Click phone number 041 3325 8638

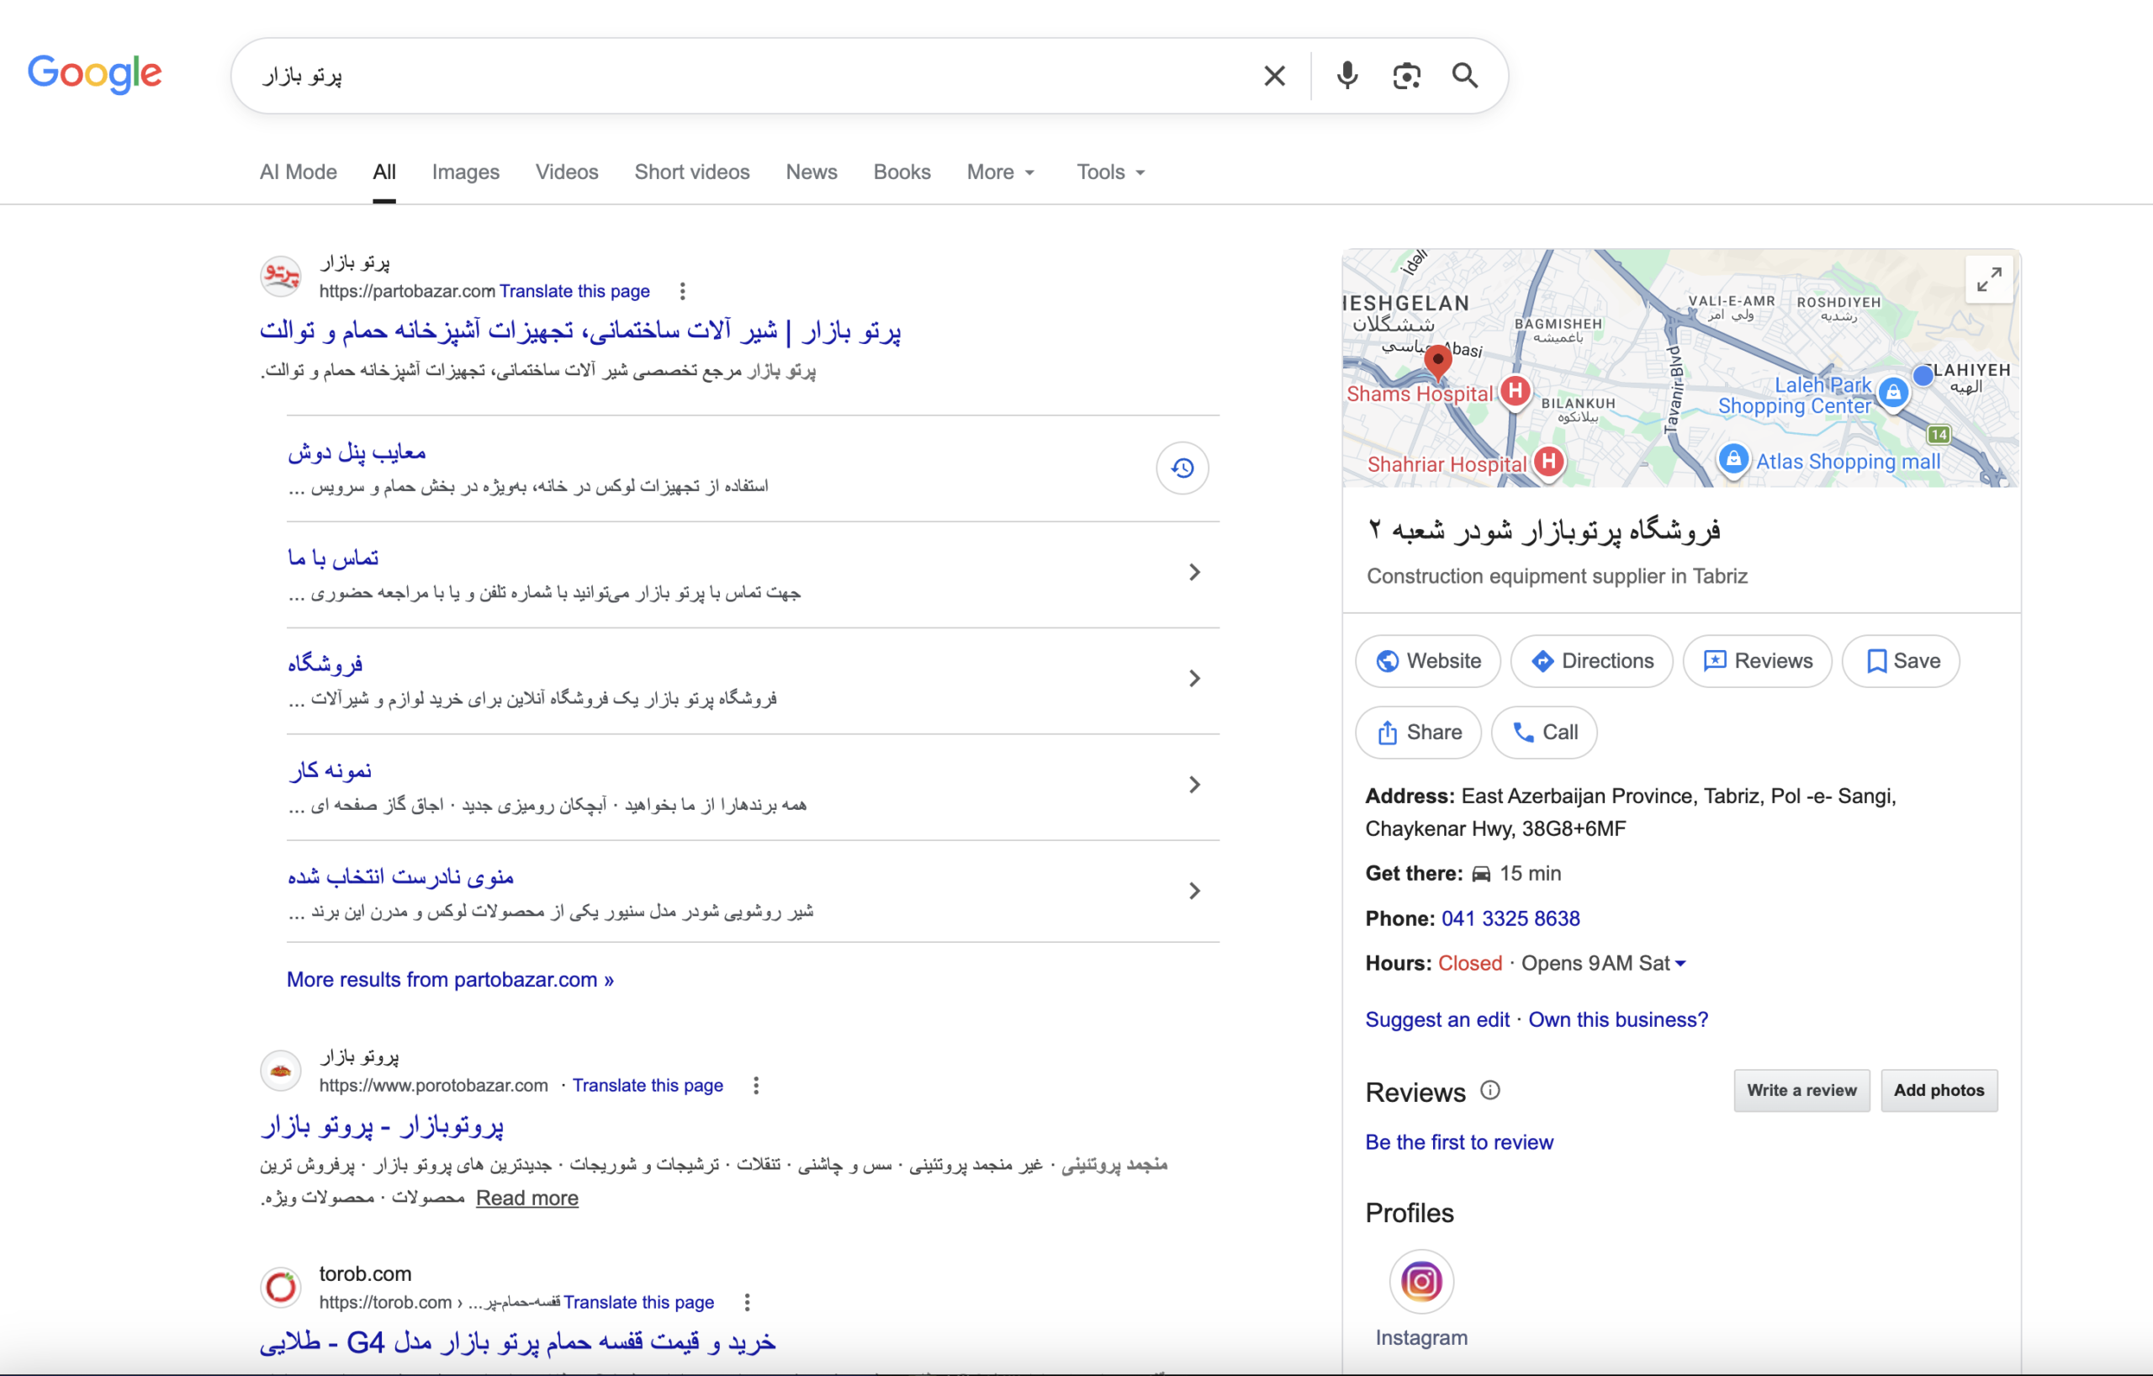1510,919
